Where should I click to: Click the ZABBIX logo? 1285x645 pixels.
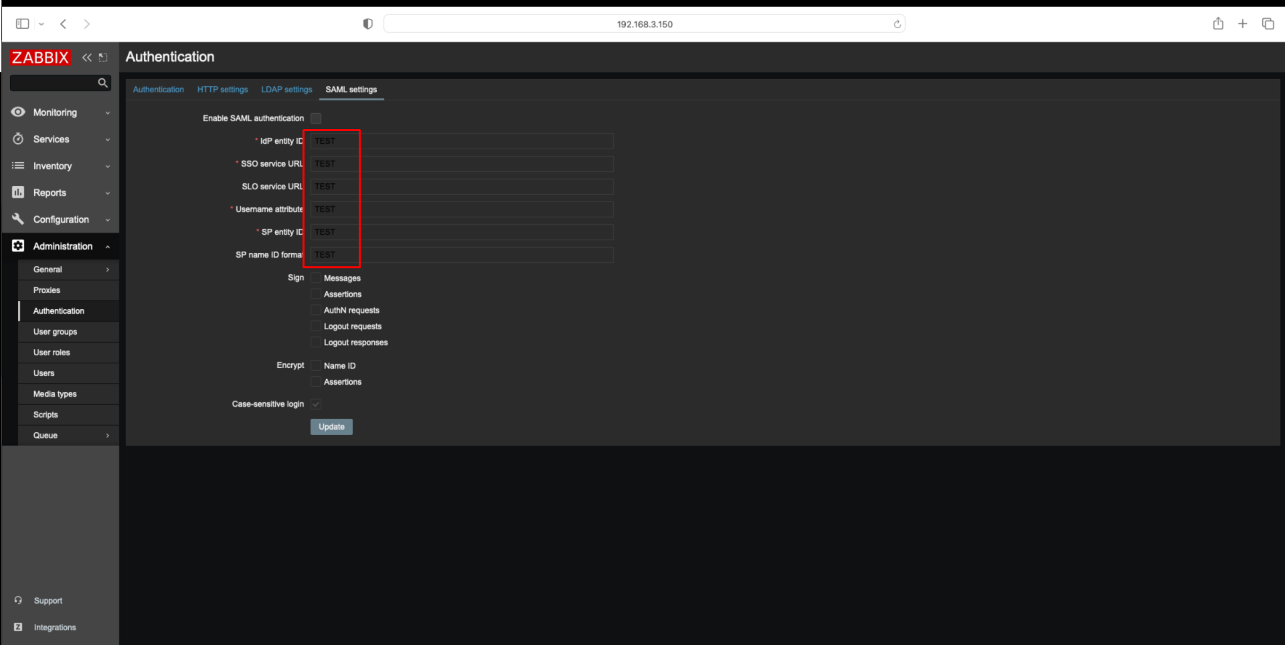coord(40,58)
